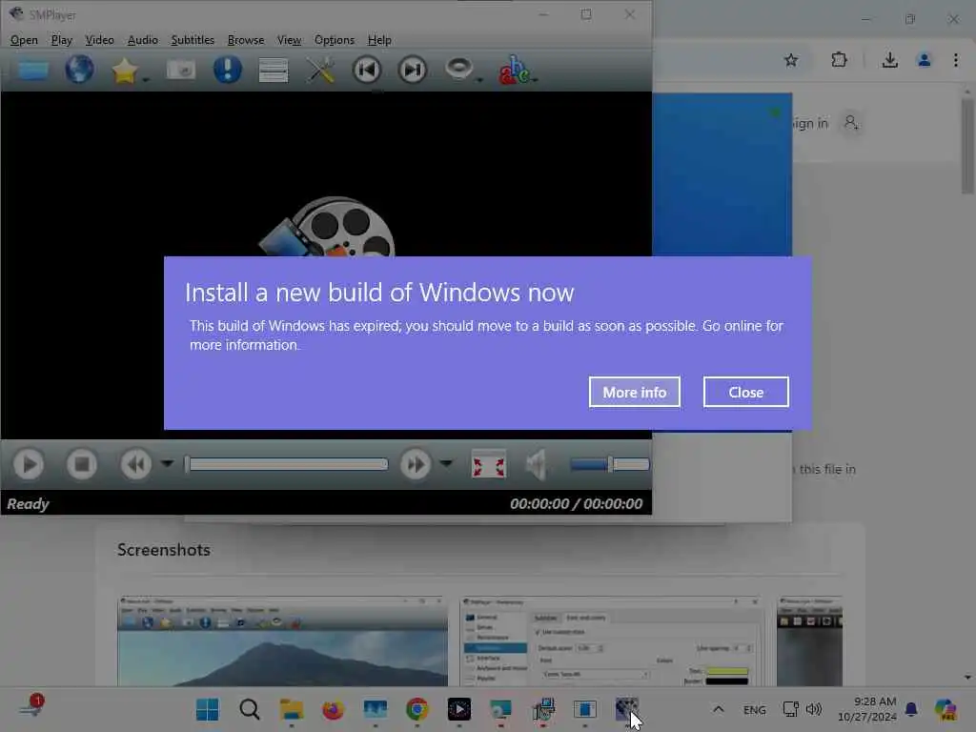
Task: Open the preferences dialog screenshot thumbnail
Action: tap(612, 641)
